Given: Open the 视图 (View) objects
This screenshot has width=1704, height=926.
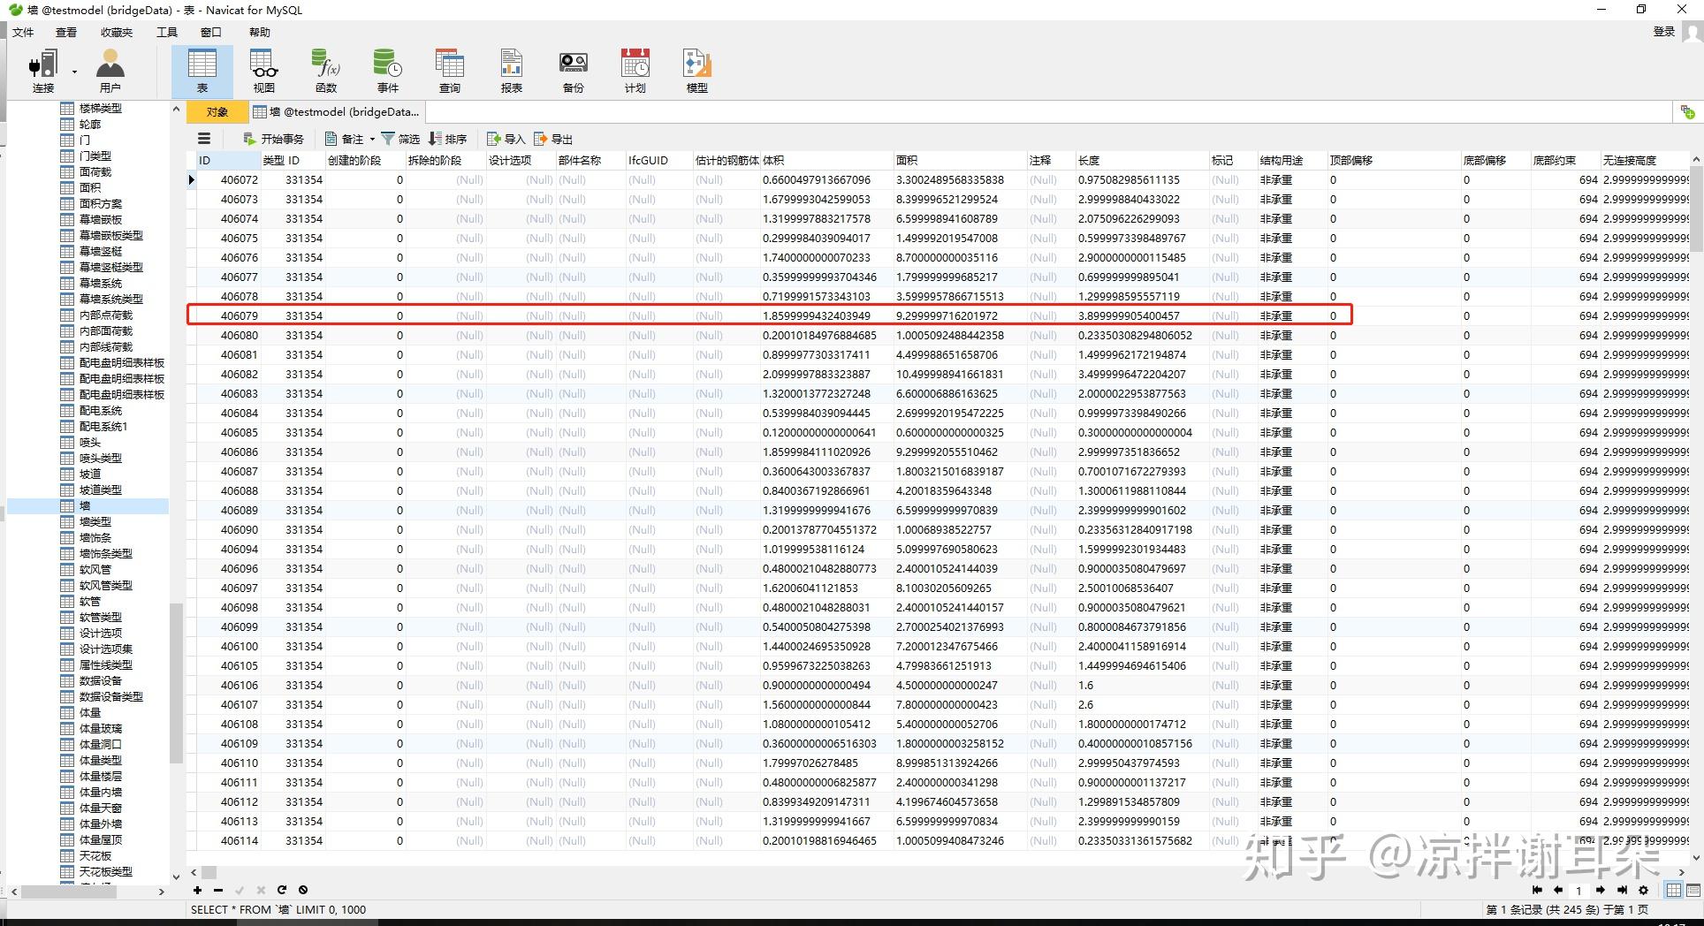Looking at the screenshot, I should point(264,71).
